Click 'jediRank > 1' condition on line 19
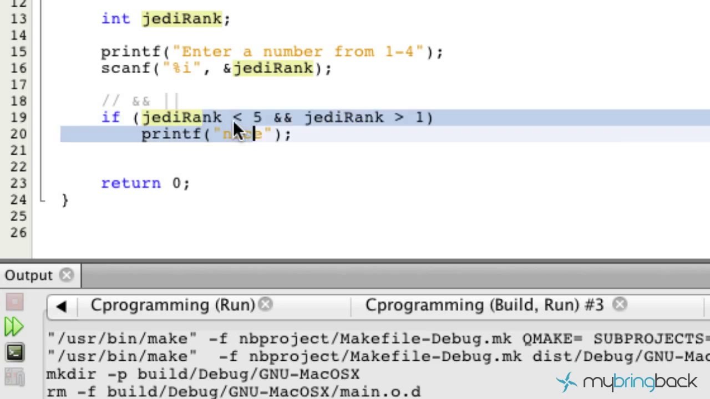Image resolution: width=710 pixels, height=399 pixels. [364, 117]
